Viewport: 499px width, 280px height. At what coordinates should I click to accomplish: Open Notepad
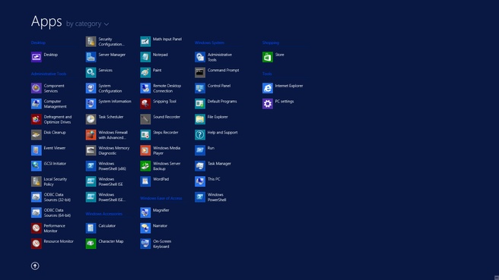154,57
